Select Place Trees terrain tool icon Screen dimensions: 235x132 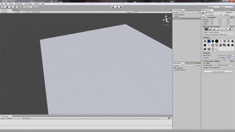pos(222,29)
